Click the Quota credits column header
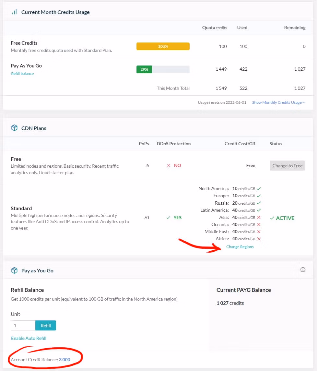The height and width of the screenshot is (371, 318). pos(215,28)
